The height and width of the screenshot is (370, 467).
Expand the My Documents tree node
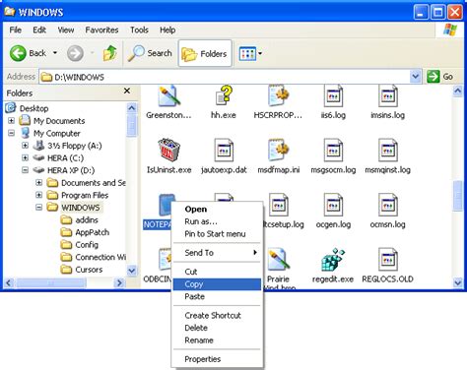pos(11,121)
